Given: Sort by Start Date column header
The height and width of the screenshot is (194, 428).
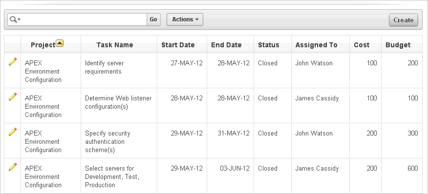Looking at the screenshot, I should point(178,45).
